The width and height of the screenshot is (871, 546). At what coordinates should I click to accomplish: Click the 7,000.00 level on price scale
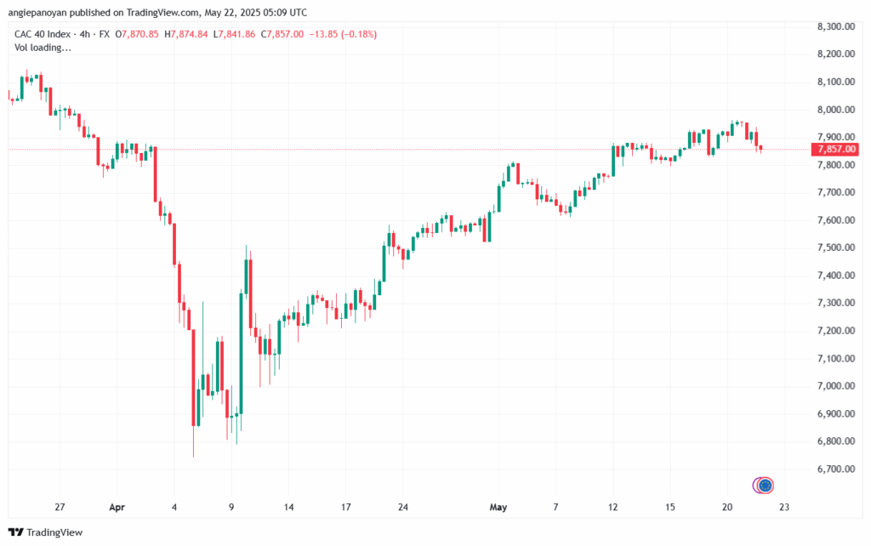(835, 386)
